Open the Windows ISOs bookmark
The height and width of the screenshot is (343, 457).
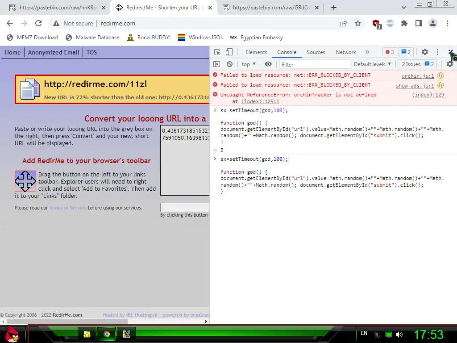click(200, 38)
